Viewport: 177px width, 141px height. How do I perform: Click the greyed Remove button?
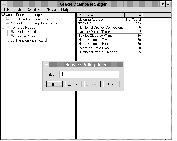pyautogui.click(x=92, y=84)
